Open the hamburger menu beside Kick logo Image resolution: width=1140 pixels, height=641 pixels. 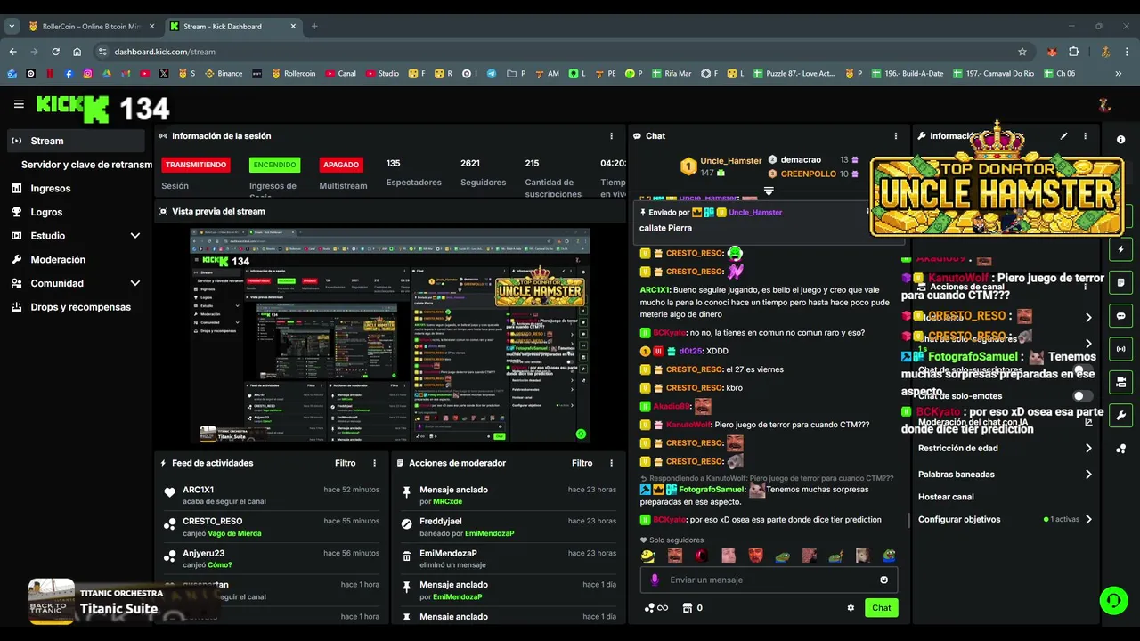pyautogui.click(x=19, y=104)
